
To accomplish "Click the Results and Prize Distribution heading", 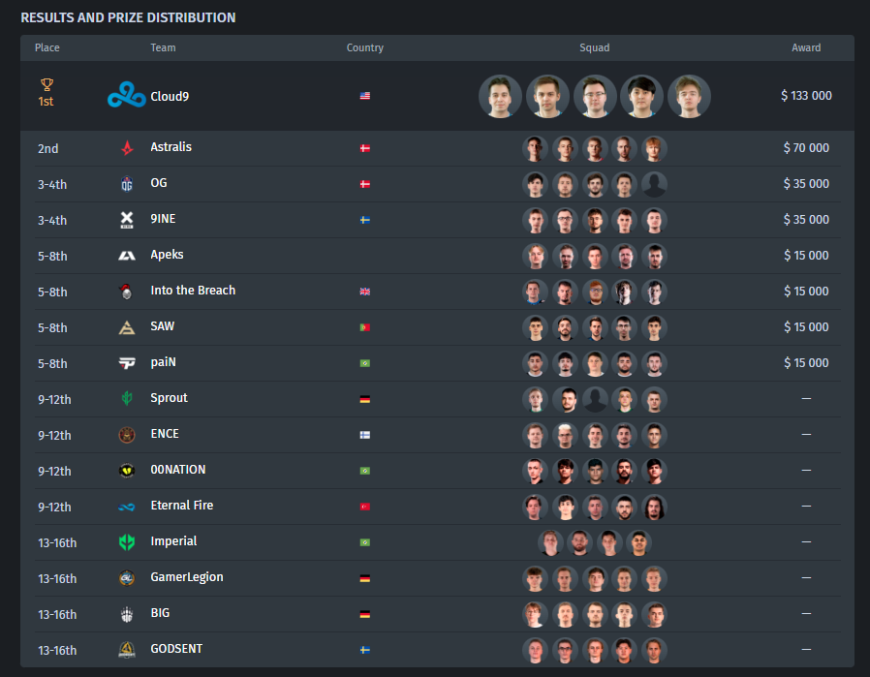I will pos(128,17).
